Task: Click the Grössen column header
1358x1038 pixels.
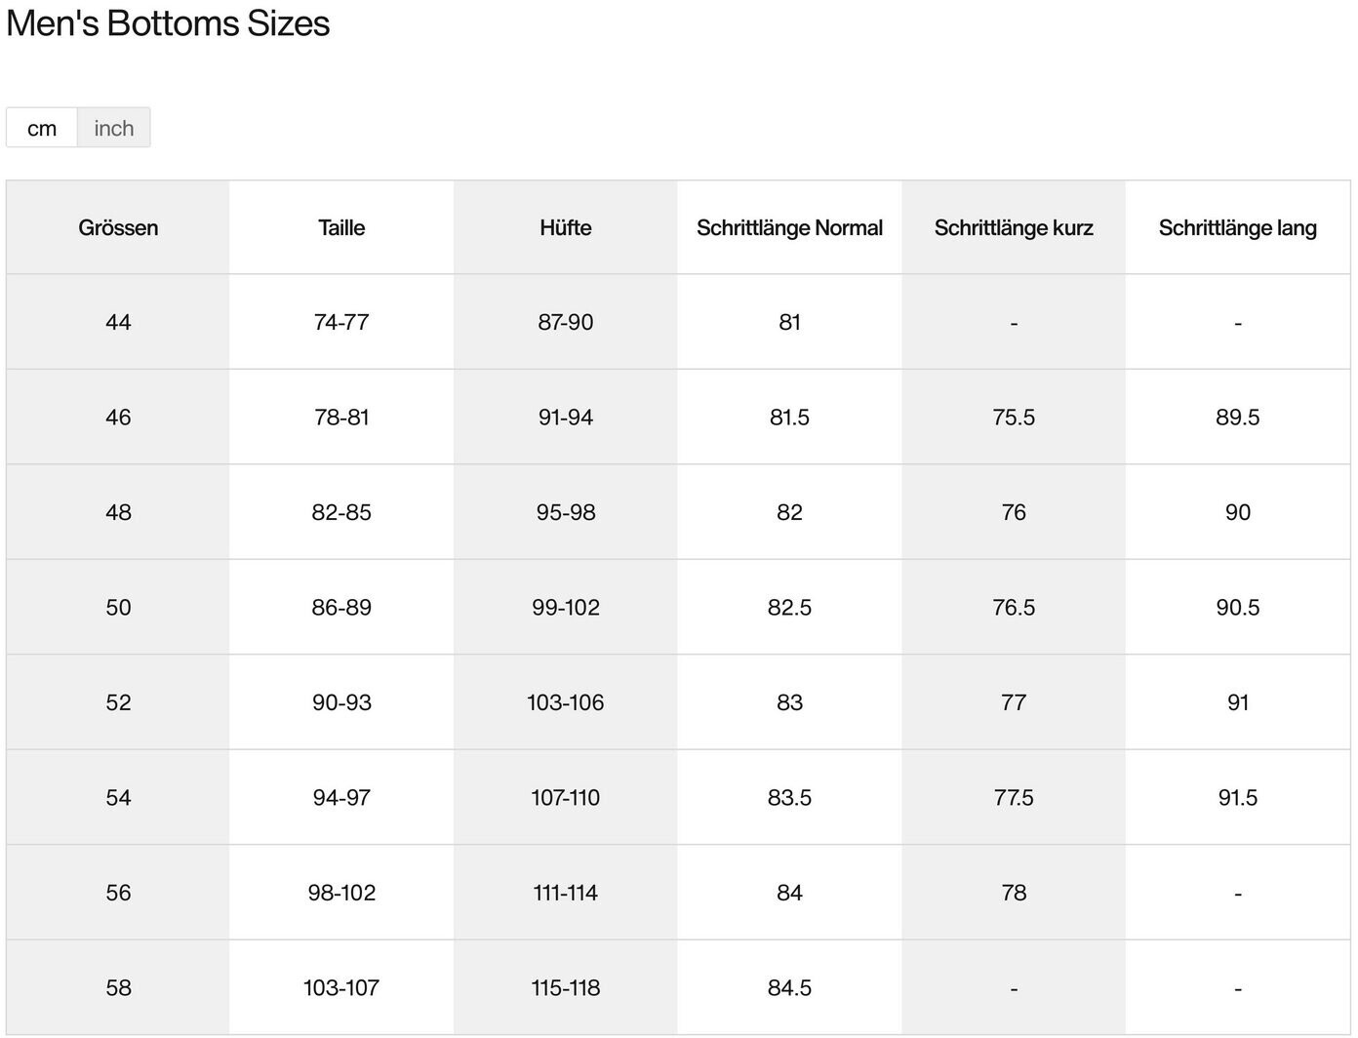Action: pos(118,227)
